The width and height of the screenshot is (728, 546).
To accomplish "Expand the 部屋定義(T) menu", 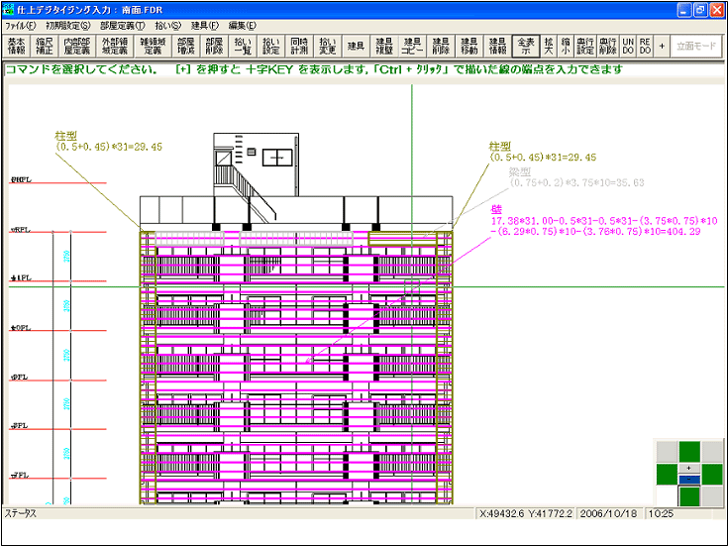I will tap(122, 25).
